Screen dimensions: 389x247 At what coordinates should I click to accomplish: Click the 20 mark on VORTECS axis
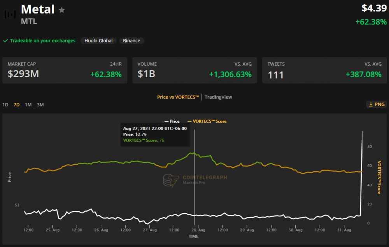pyautogui.click(x=370, y=204)
